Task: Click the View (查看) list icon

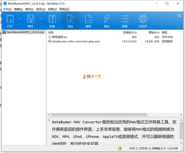Action: (125, 19)
